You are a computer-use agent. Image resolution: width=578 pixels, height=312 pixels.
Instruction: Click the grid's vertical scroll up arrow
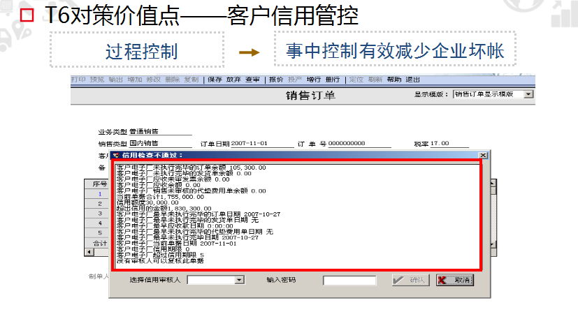[x=493, y=183]
